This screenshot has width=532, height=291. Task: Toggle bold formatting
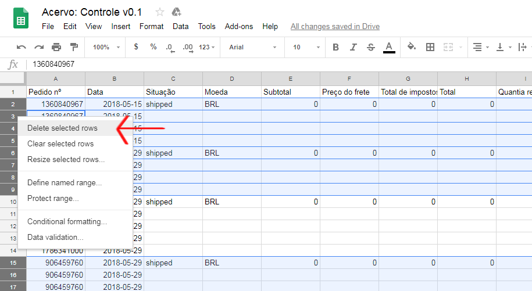click(335, 47)
